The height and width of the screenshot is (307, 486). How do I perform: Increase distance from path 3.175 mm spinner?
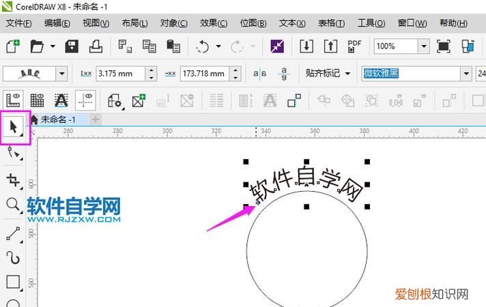point(152,70)
